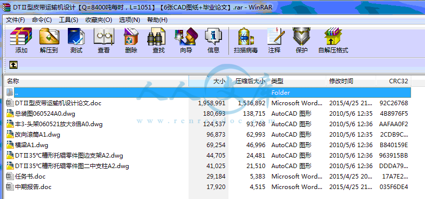Open the 向导 (Wizard) toolbar icon
The width and height of the screenshot is (425, 199).
pos(186,36)
